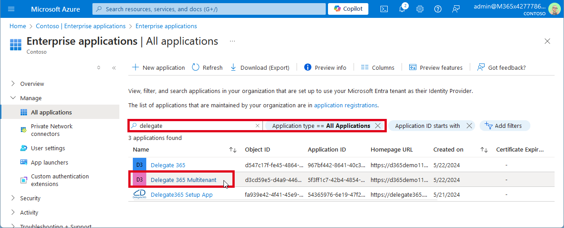Open the notifications bell
Viewport: 564px width, 228px height.
(x=402, y=9)
